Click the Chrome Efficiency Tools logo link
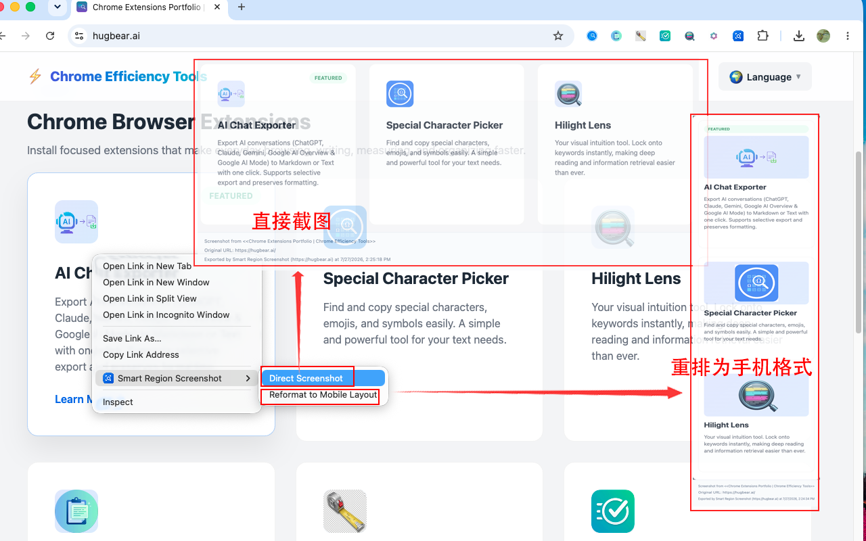Image resolution: width=866 pixels, height=541 pixels. point(117,76)
